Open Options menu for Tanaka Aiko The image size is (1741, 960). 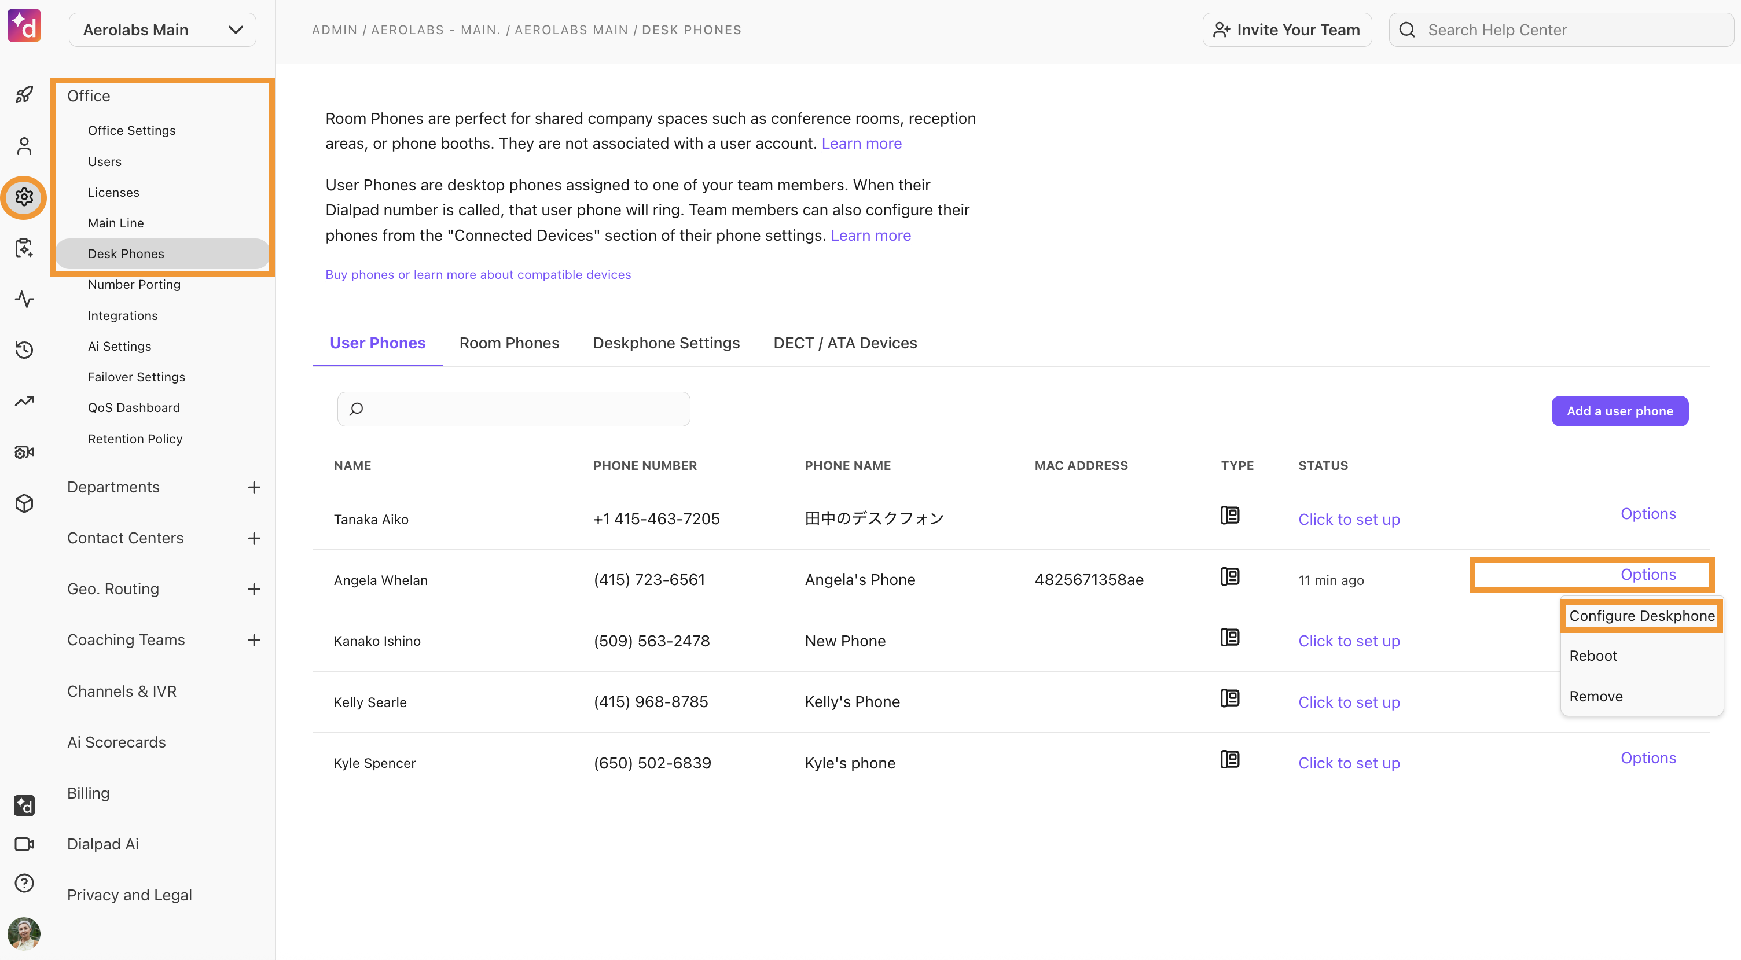pos(1648,513)
